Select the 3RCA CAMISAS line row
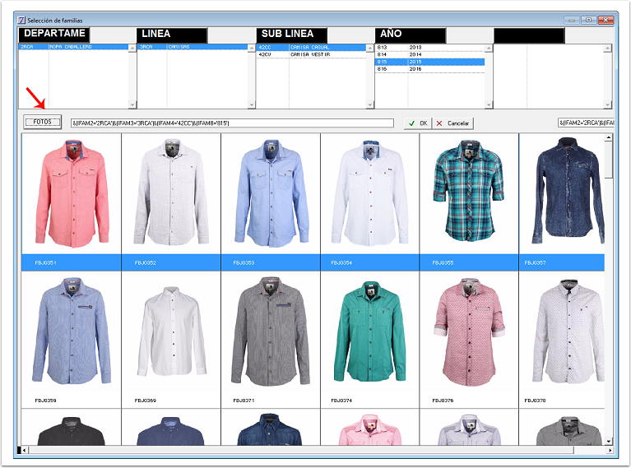Screen dimensions: 631x468 tap(193, 47)
